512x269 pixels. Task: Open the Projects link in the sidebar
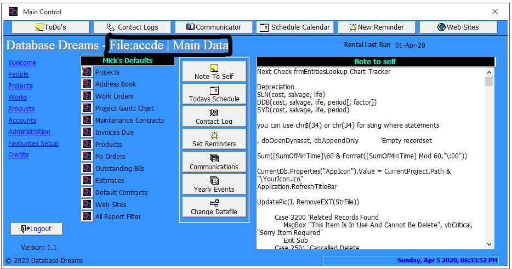pyautogui.click(x=20, y=86)
